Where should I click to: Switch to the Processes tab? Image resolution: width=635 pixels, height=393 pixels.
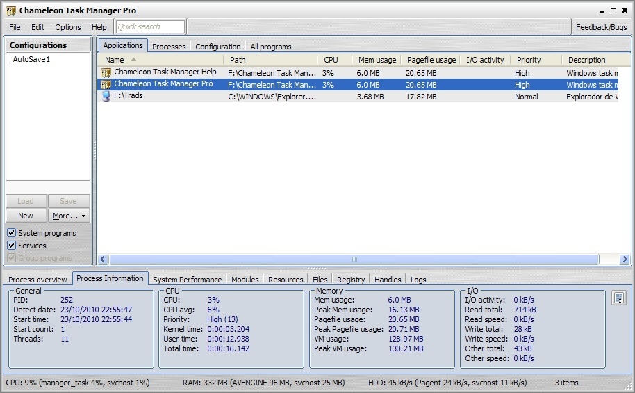169,47
